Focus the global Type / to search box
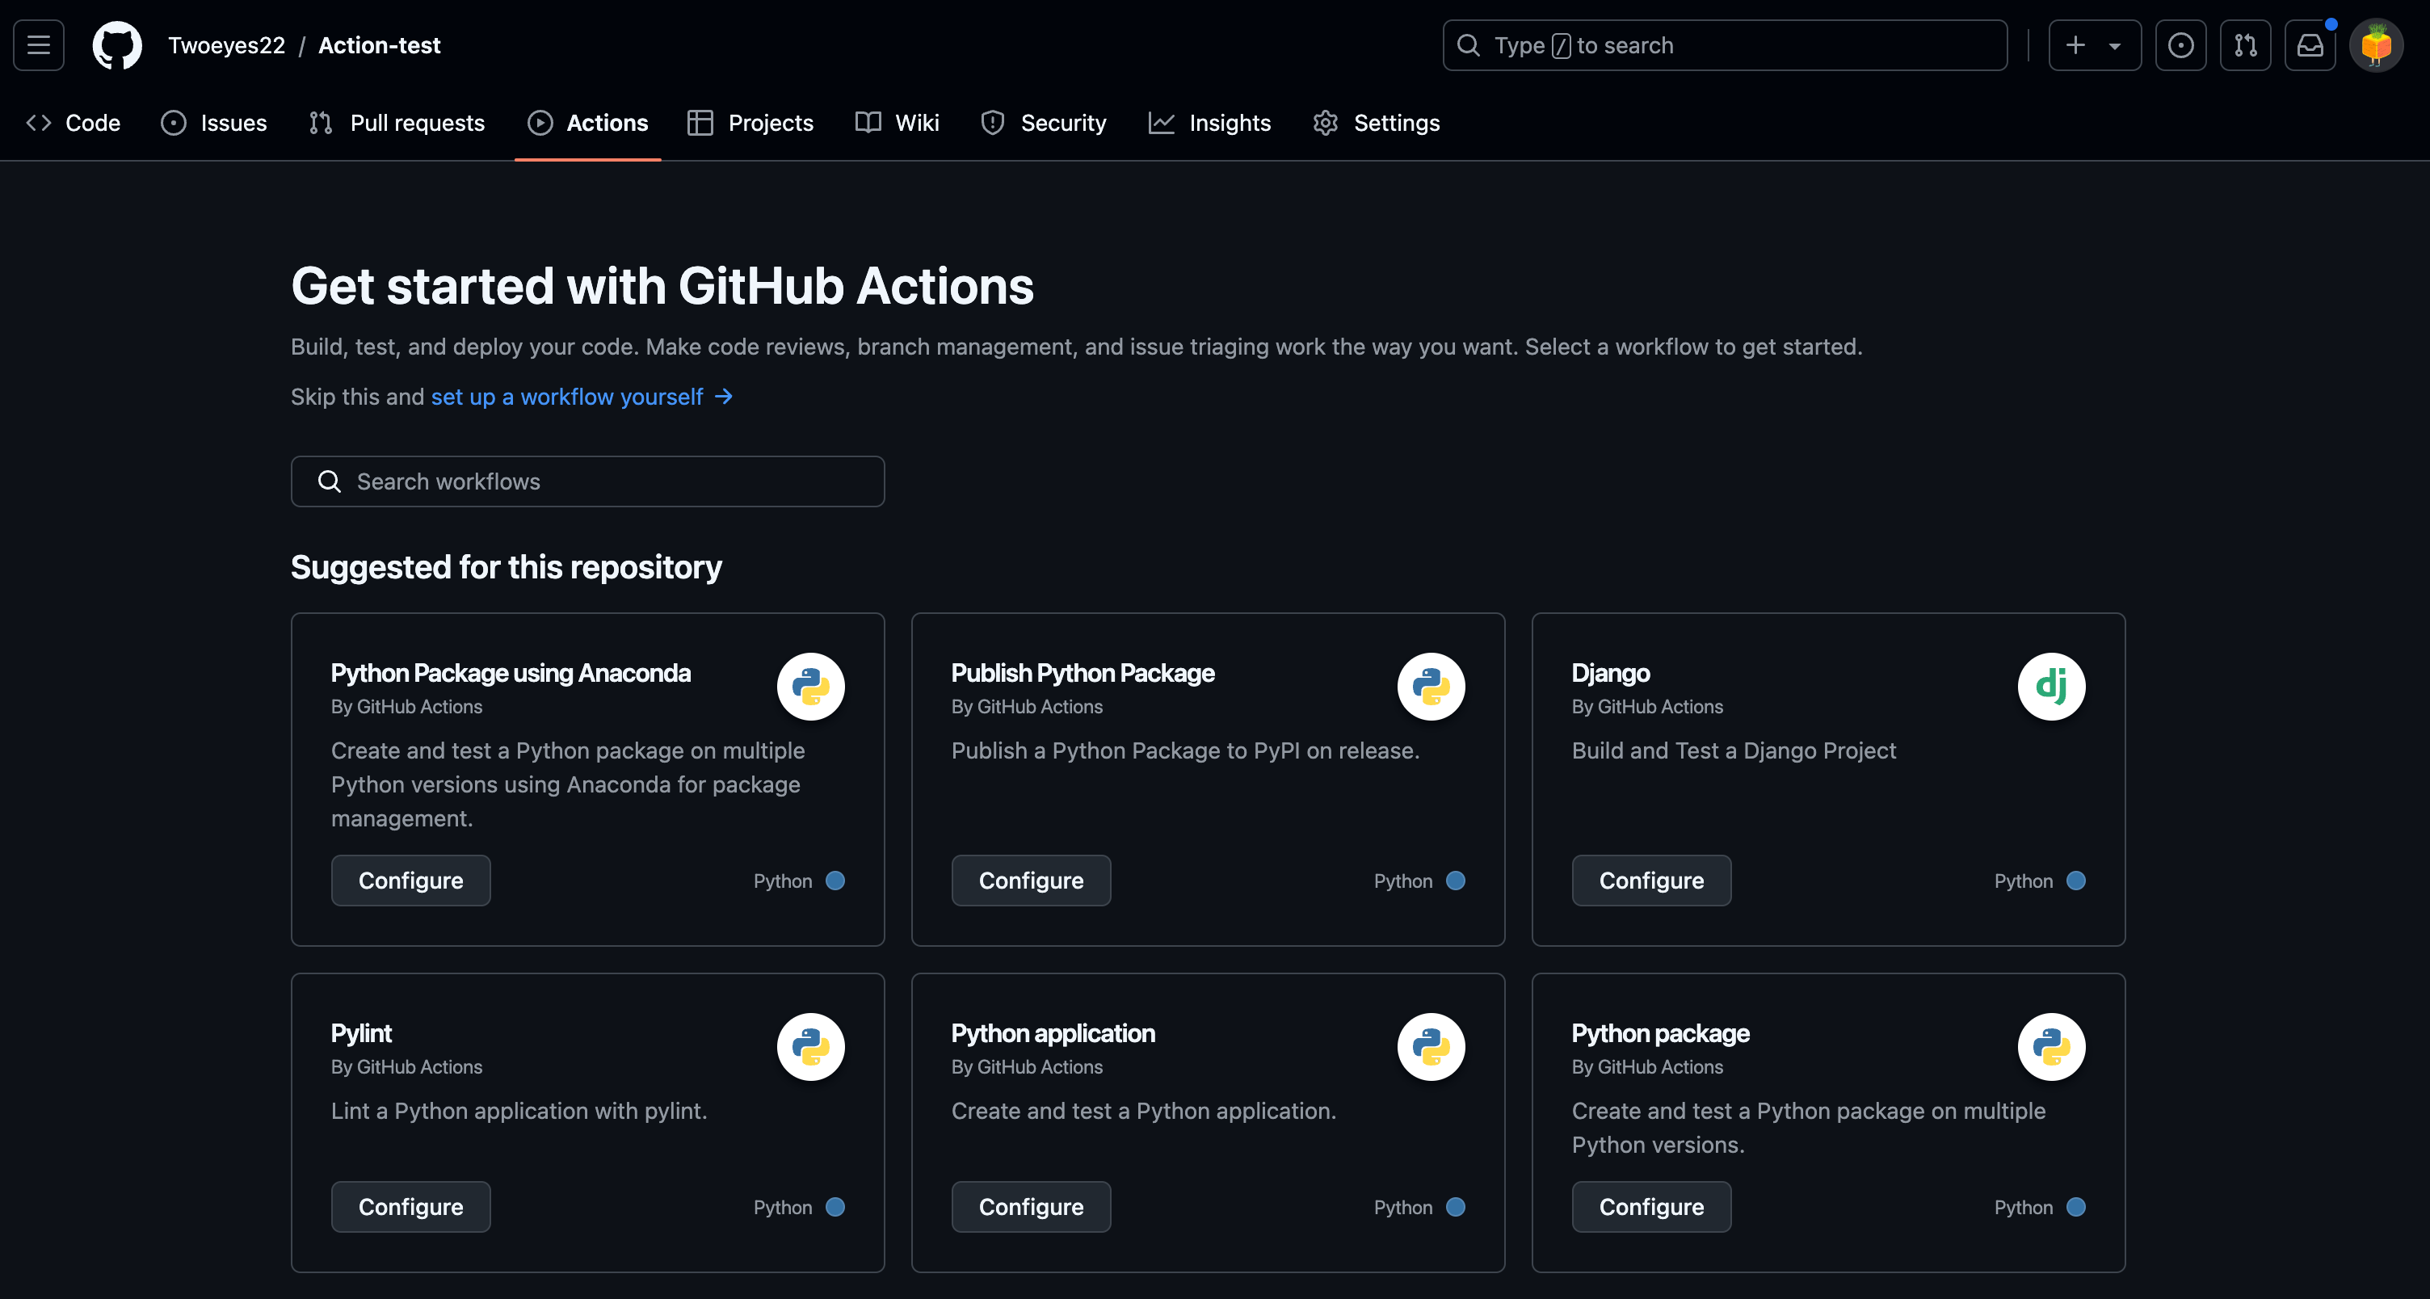The height and width of the screenshot is (1299, 2430). (x=1726, y=45)
